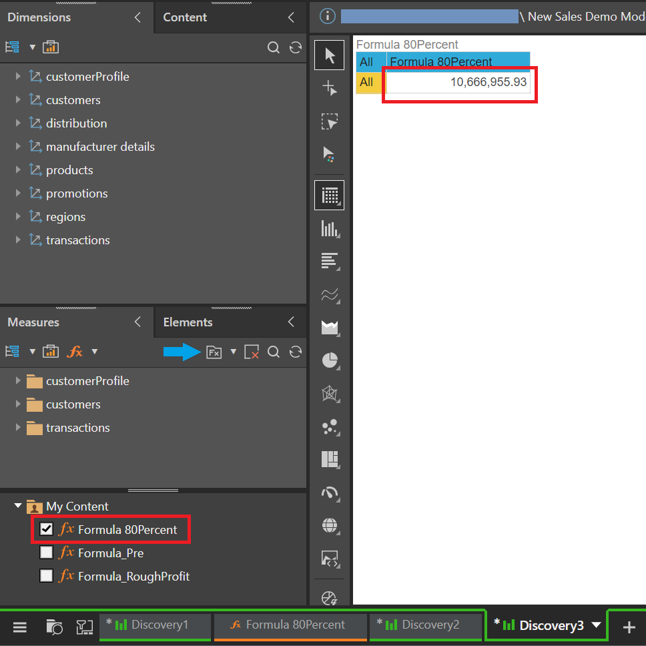The width and height of the screenshot is (646, 646).
Task: Select the arrow pointer tool
Action: pos(329,55)
